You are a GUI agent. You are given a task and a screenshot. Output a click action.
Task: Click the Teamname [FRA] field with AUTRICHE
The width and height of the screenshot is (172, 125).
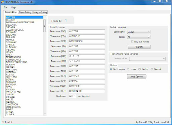point(87,36)
